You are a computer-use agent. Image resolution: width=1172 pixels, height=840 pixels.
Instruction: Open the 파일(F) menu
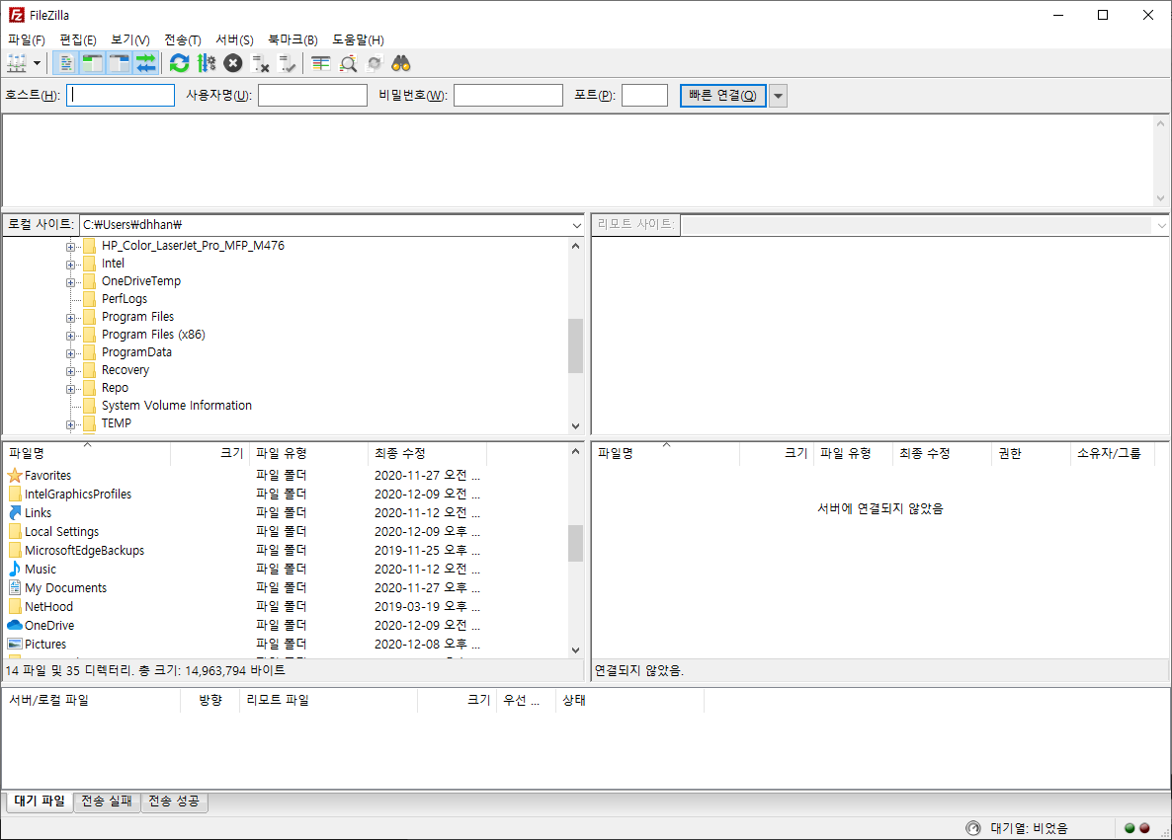pos(26,39)
